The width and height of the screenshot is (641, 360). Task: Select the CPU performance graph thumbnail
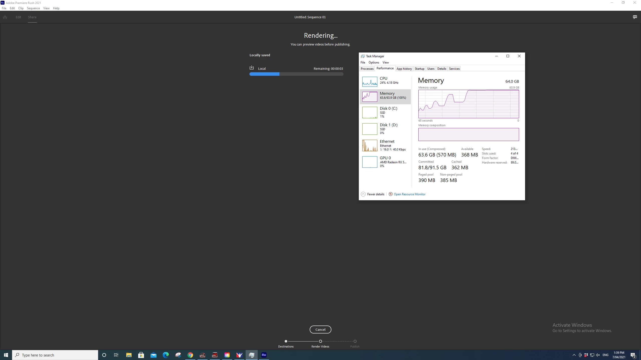coord(370,82)
